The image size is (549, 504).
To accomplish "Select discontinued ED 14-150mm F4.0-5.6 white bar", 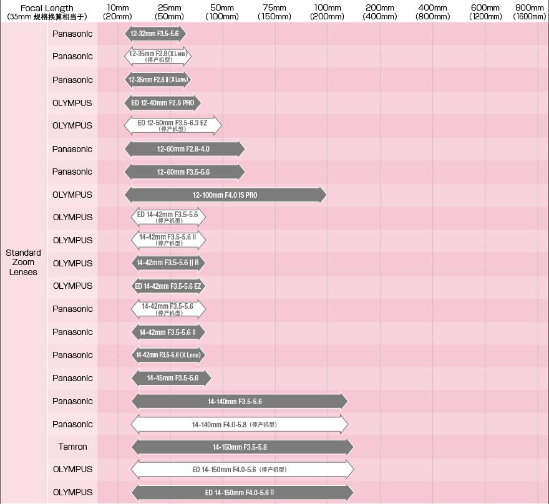I will [242, 469].
